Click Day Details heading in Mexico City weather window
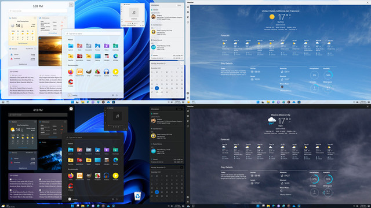The height and width of the screenshot is (208, 371). click(227, 167)
